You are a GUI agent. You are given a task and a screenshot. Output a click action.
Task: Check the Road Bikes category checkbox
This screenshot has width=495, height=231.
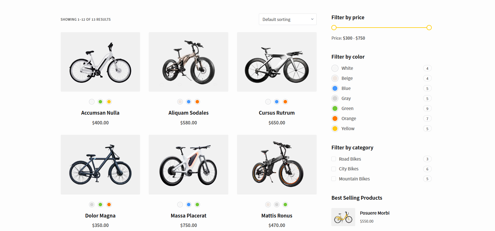point(334,159)
